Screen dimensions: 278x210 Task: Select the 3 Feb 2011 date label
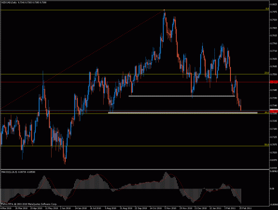[x=230, y=208]
